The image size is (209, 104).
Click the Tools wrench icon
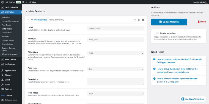2,85
